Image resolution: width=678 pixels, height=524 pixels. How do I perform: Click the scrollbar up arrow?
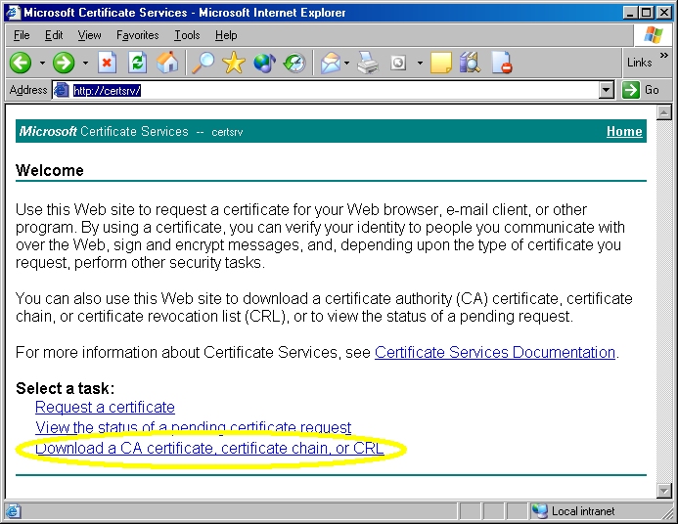tap(663, 113)
